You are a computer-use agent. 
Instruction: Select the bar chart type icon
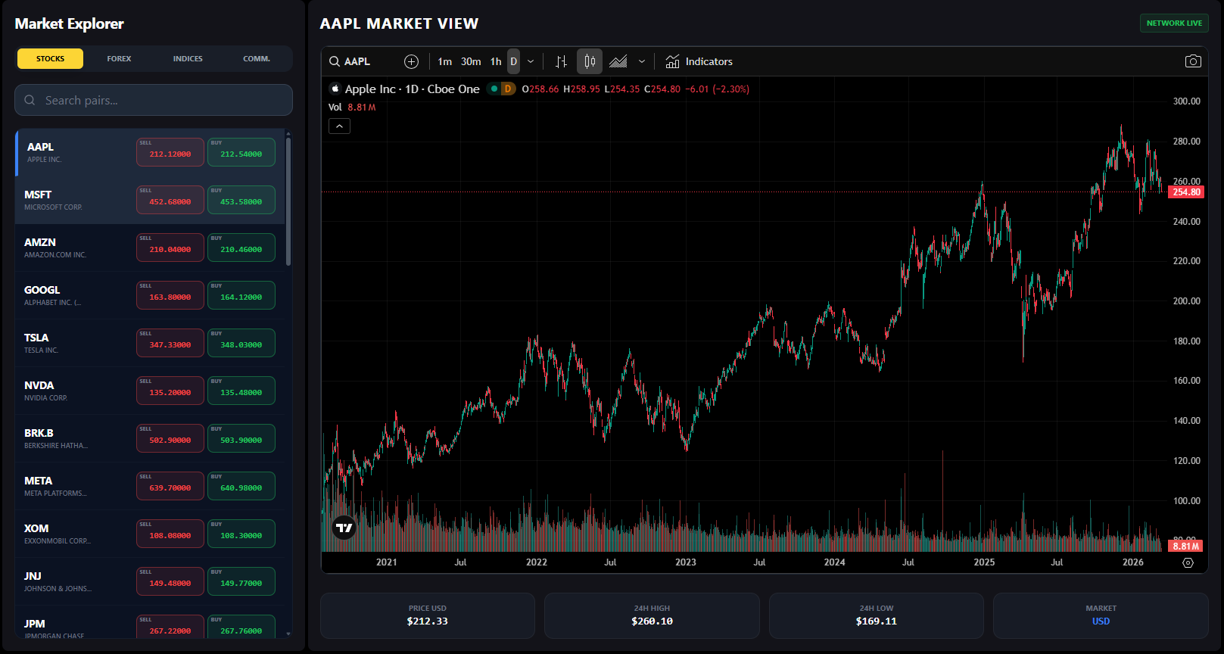pos(561,61)
